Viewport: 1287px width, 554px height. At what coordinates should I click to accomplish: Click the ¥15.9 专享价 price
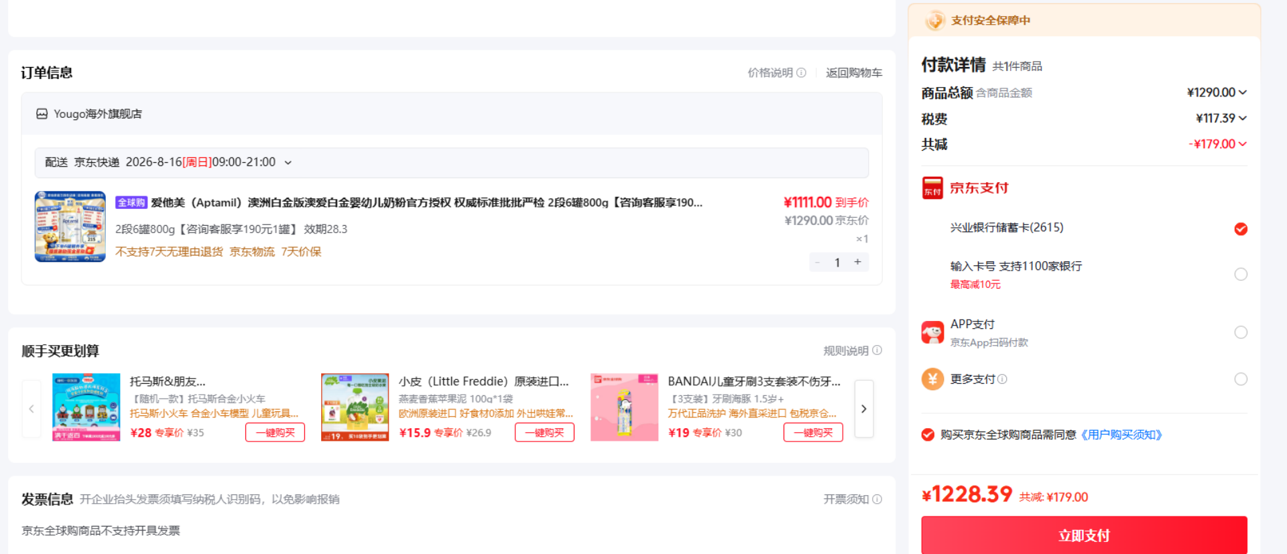point(431,433)
